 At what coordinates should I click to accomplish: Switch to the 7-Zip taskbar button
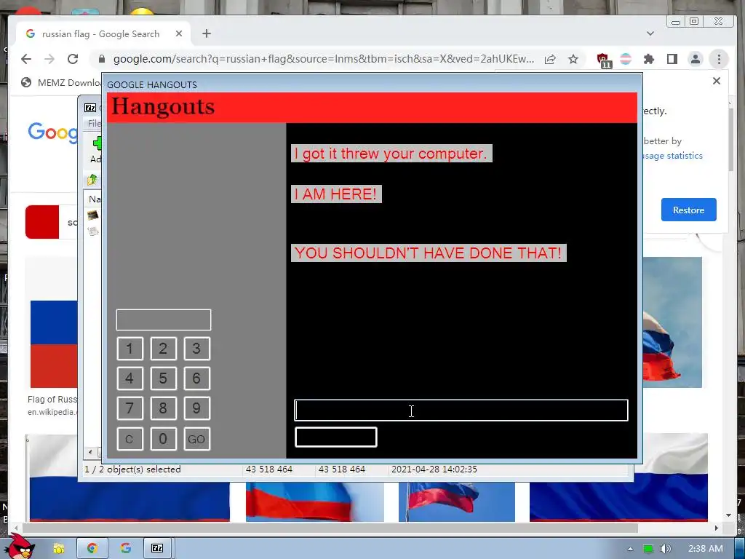click(x=157, y=549)
